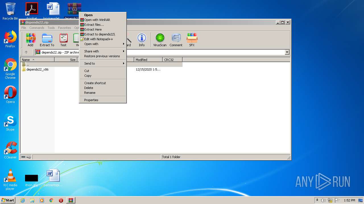Click the clock showing 1:52 PM
Screen dimensions: 364x204
[x=349, y=200]
